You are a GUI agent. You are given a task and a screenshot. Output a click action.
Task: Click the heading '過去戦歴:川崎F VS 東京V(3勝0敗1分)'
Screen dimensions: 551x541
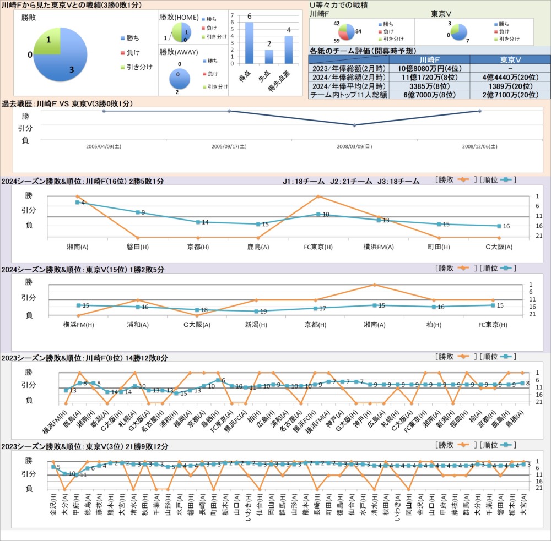[x=67, y=103]
